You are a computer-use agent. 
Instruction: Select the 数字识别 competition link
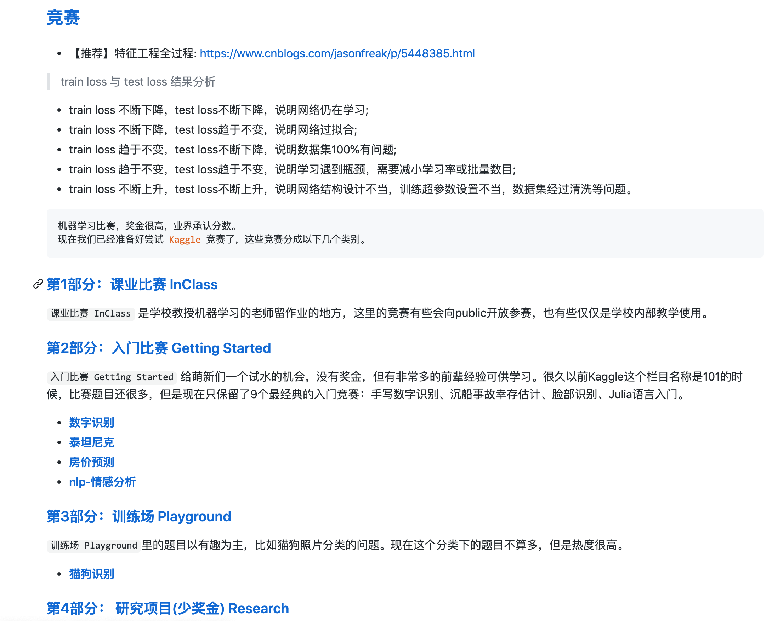click(91, 423)
